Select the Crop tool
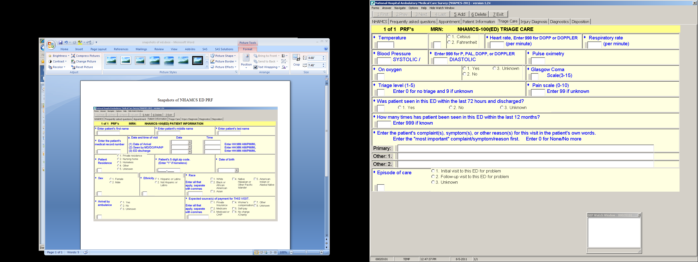698x262 pixels. coord(296,60)
